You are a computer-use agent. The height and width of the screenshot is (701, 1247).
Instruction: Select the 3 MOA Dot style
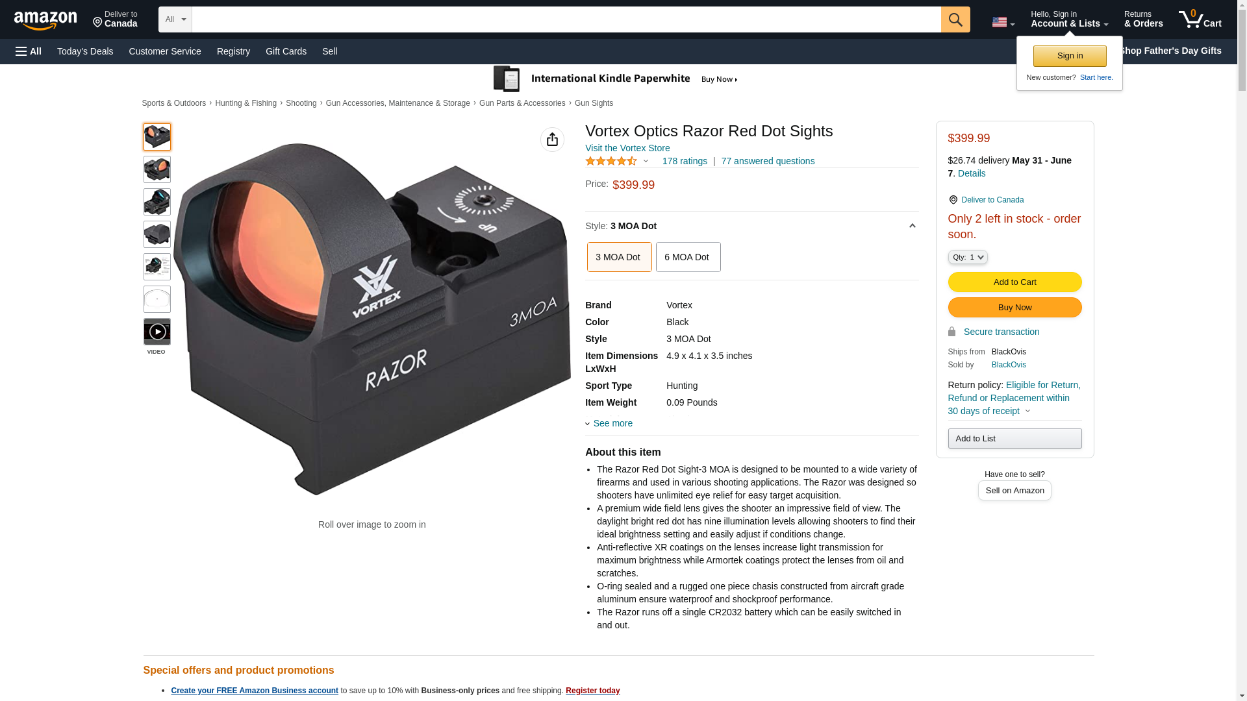click(619, 257)
